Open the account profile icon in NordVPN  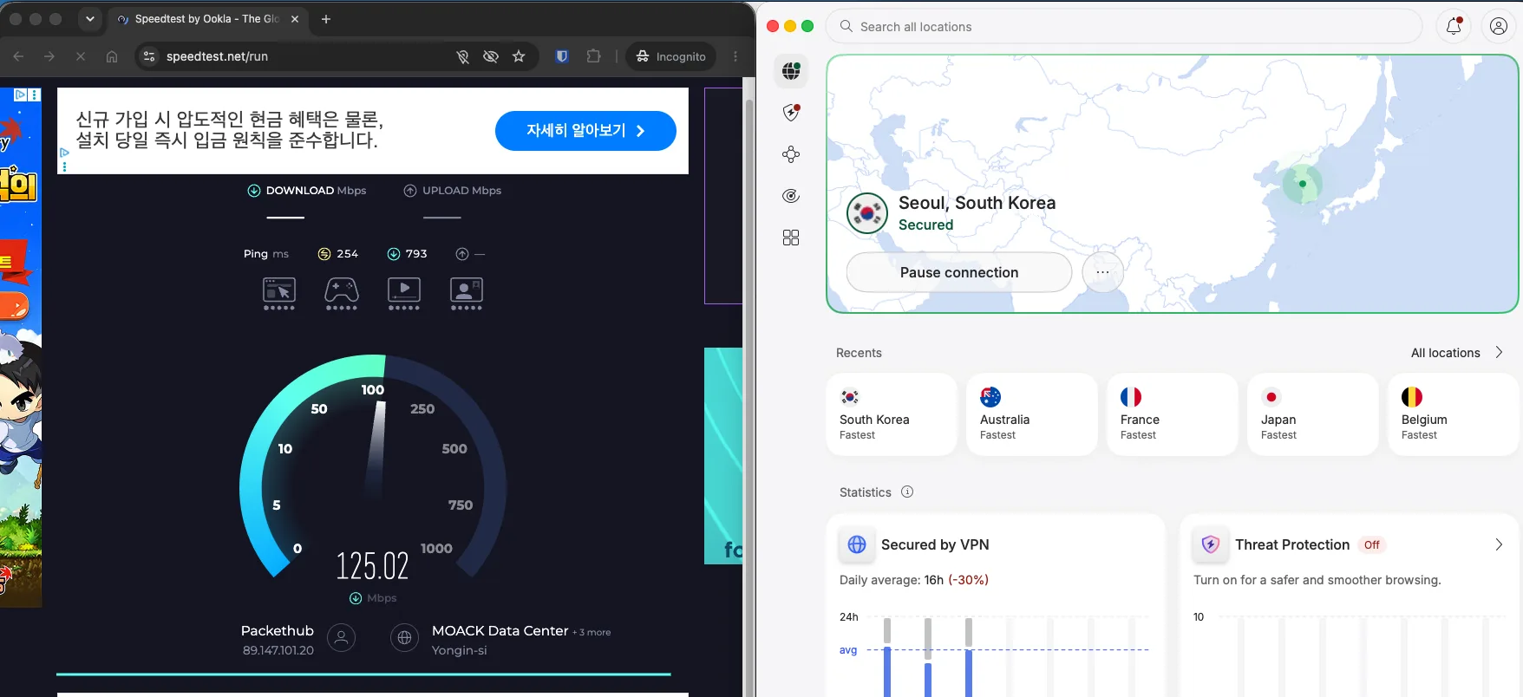pos(1498,26)
